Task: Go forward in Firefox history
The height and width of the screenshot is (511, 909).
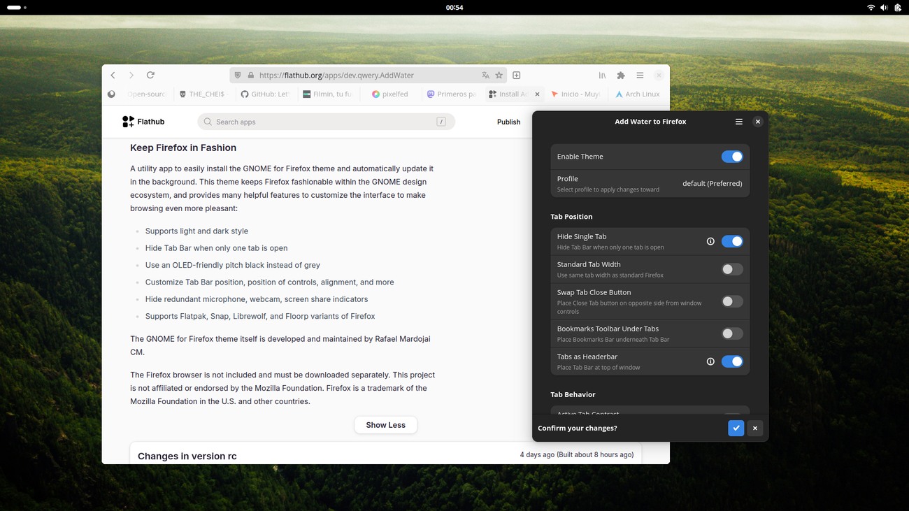Action: point(131,75)
